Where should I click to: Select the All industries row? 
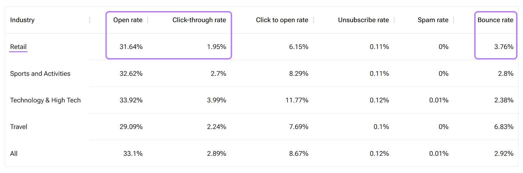[14, 153]
